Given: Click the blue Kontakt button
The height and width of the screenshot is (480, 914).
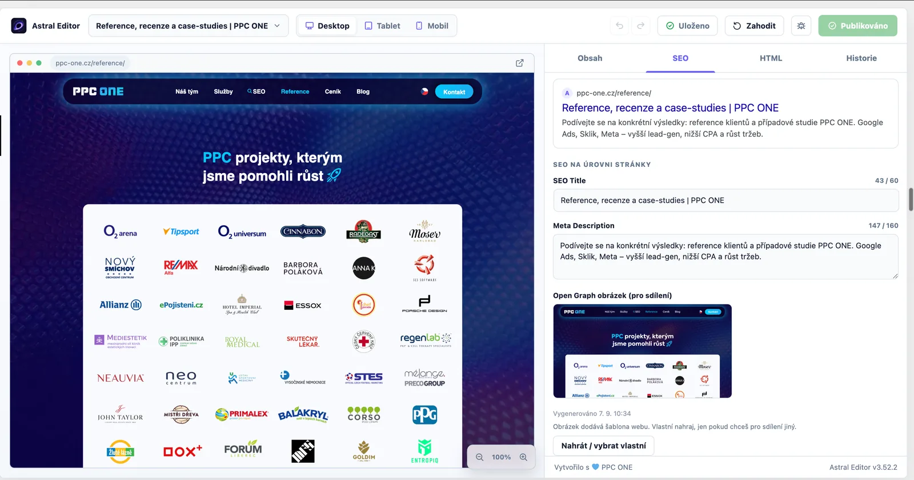Looking at the screenshot, I should tap(454, 92).
